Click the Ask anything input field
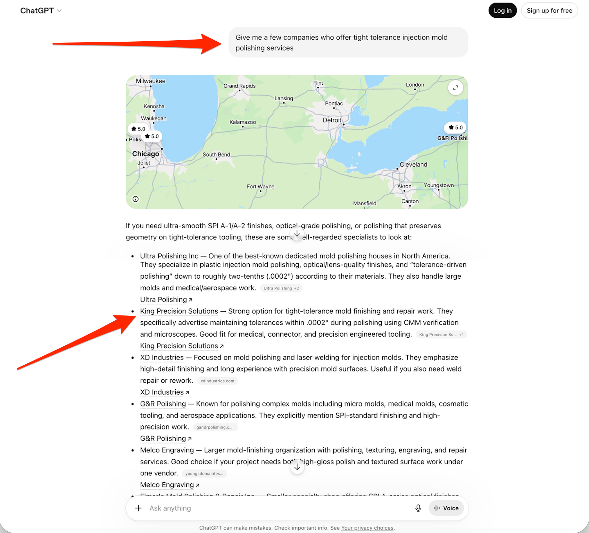Image resolution: width=589 pixels, height=533 pixels. (278, 508)
